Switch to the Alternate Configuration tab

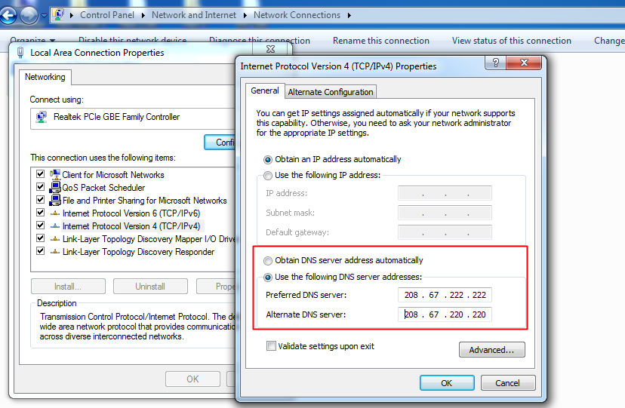tap(331, 92)
